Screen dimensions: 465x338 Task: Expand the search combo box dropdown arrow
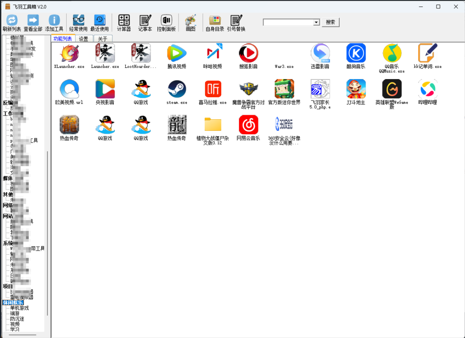click(x=317, y=22)
